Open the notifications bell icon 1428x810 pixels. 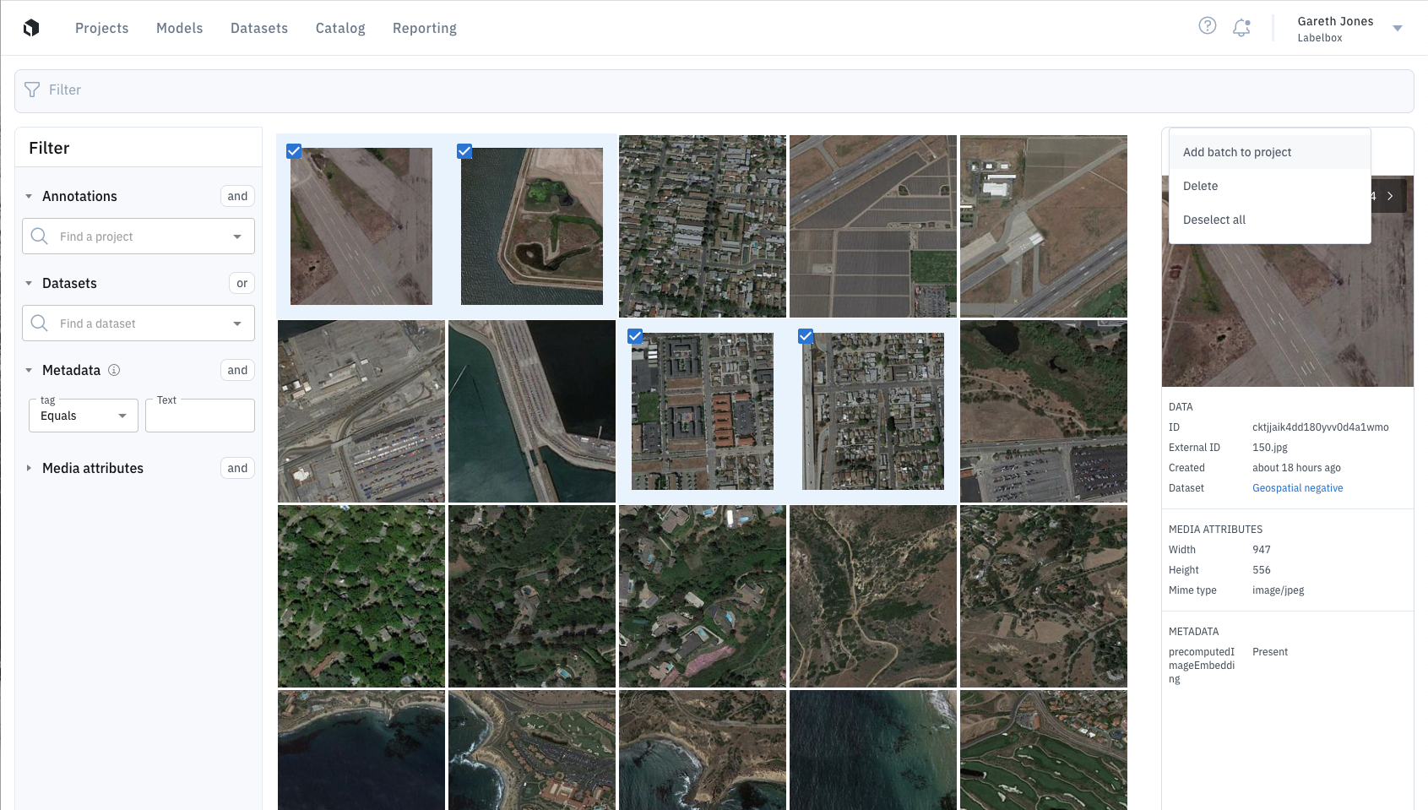pos(1241,27)
